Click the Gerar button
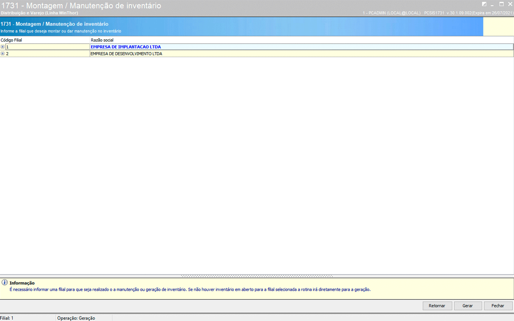514x321 pixels. [468, 306]
